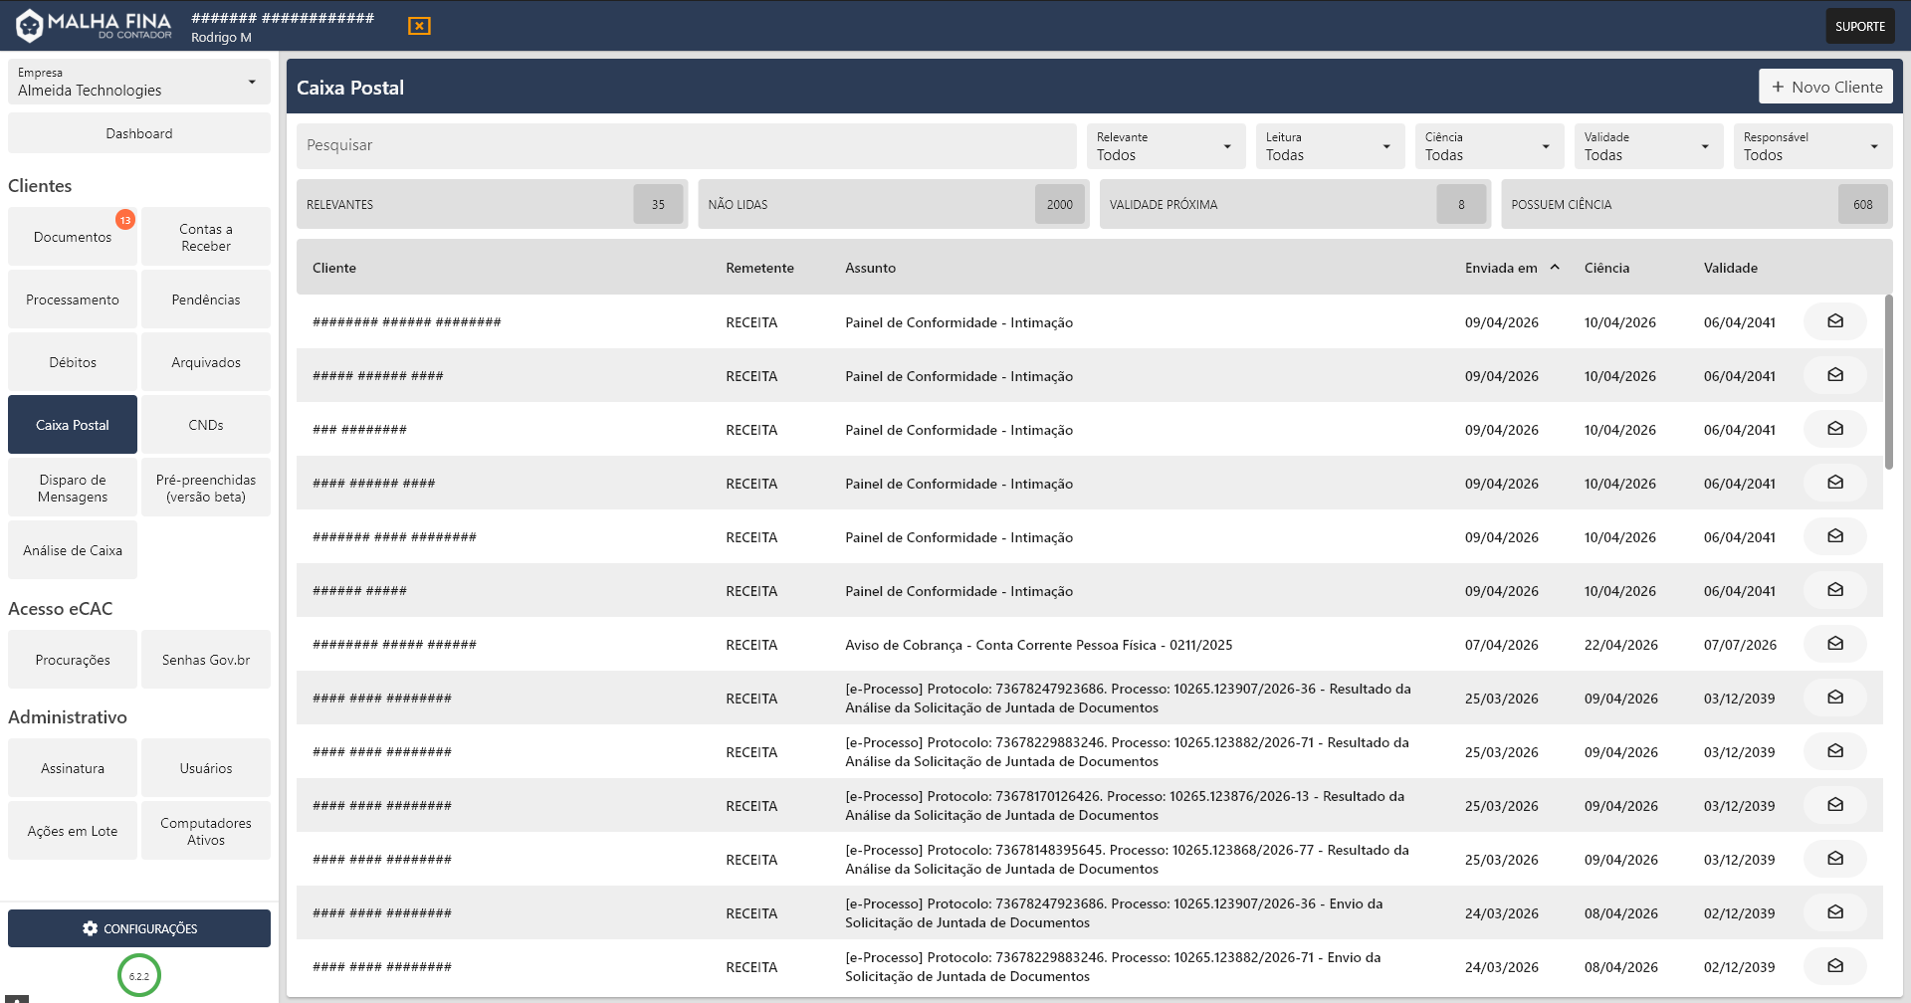Screen dimensions: 1911x1003
Task: Go to the CNDs section
Action: (206, 425)
